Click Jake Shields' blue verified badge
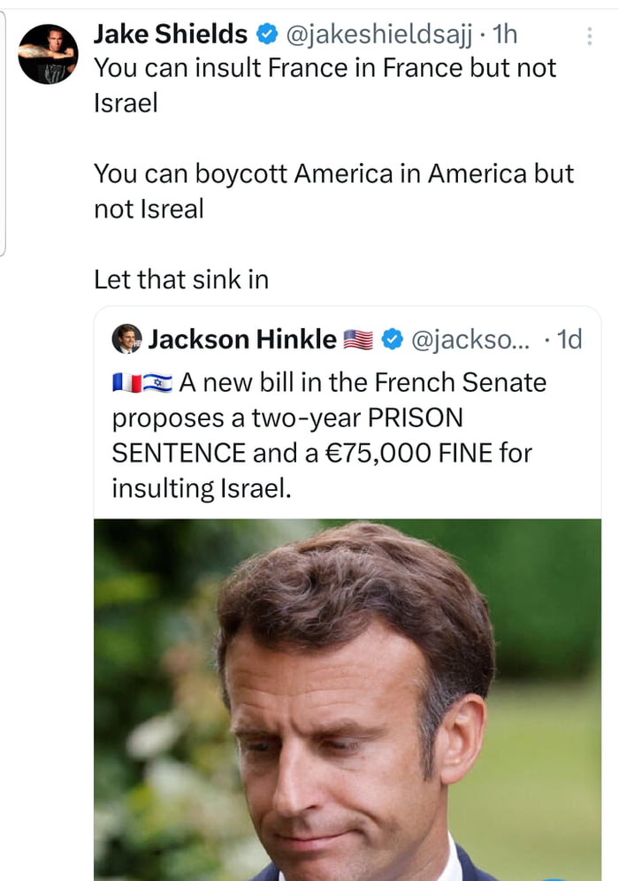This screenshot has width=619, height=881. tap(266, 35)
